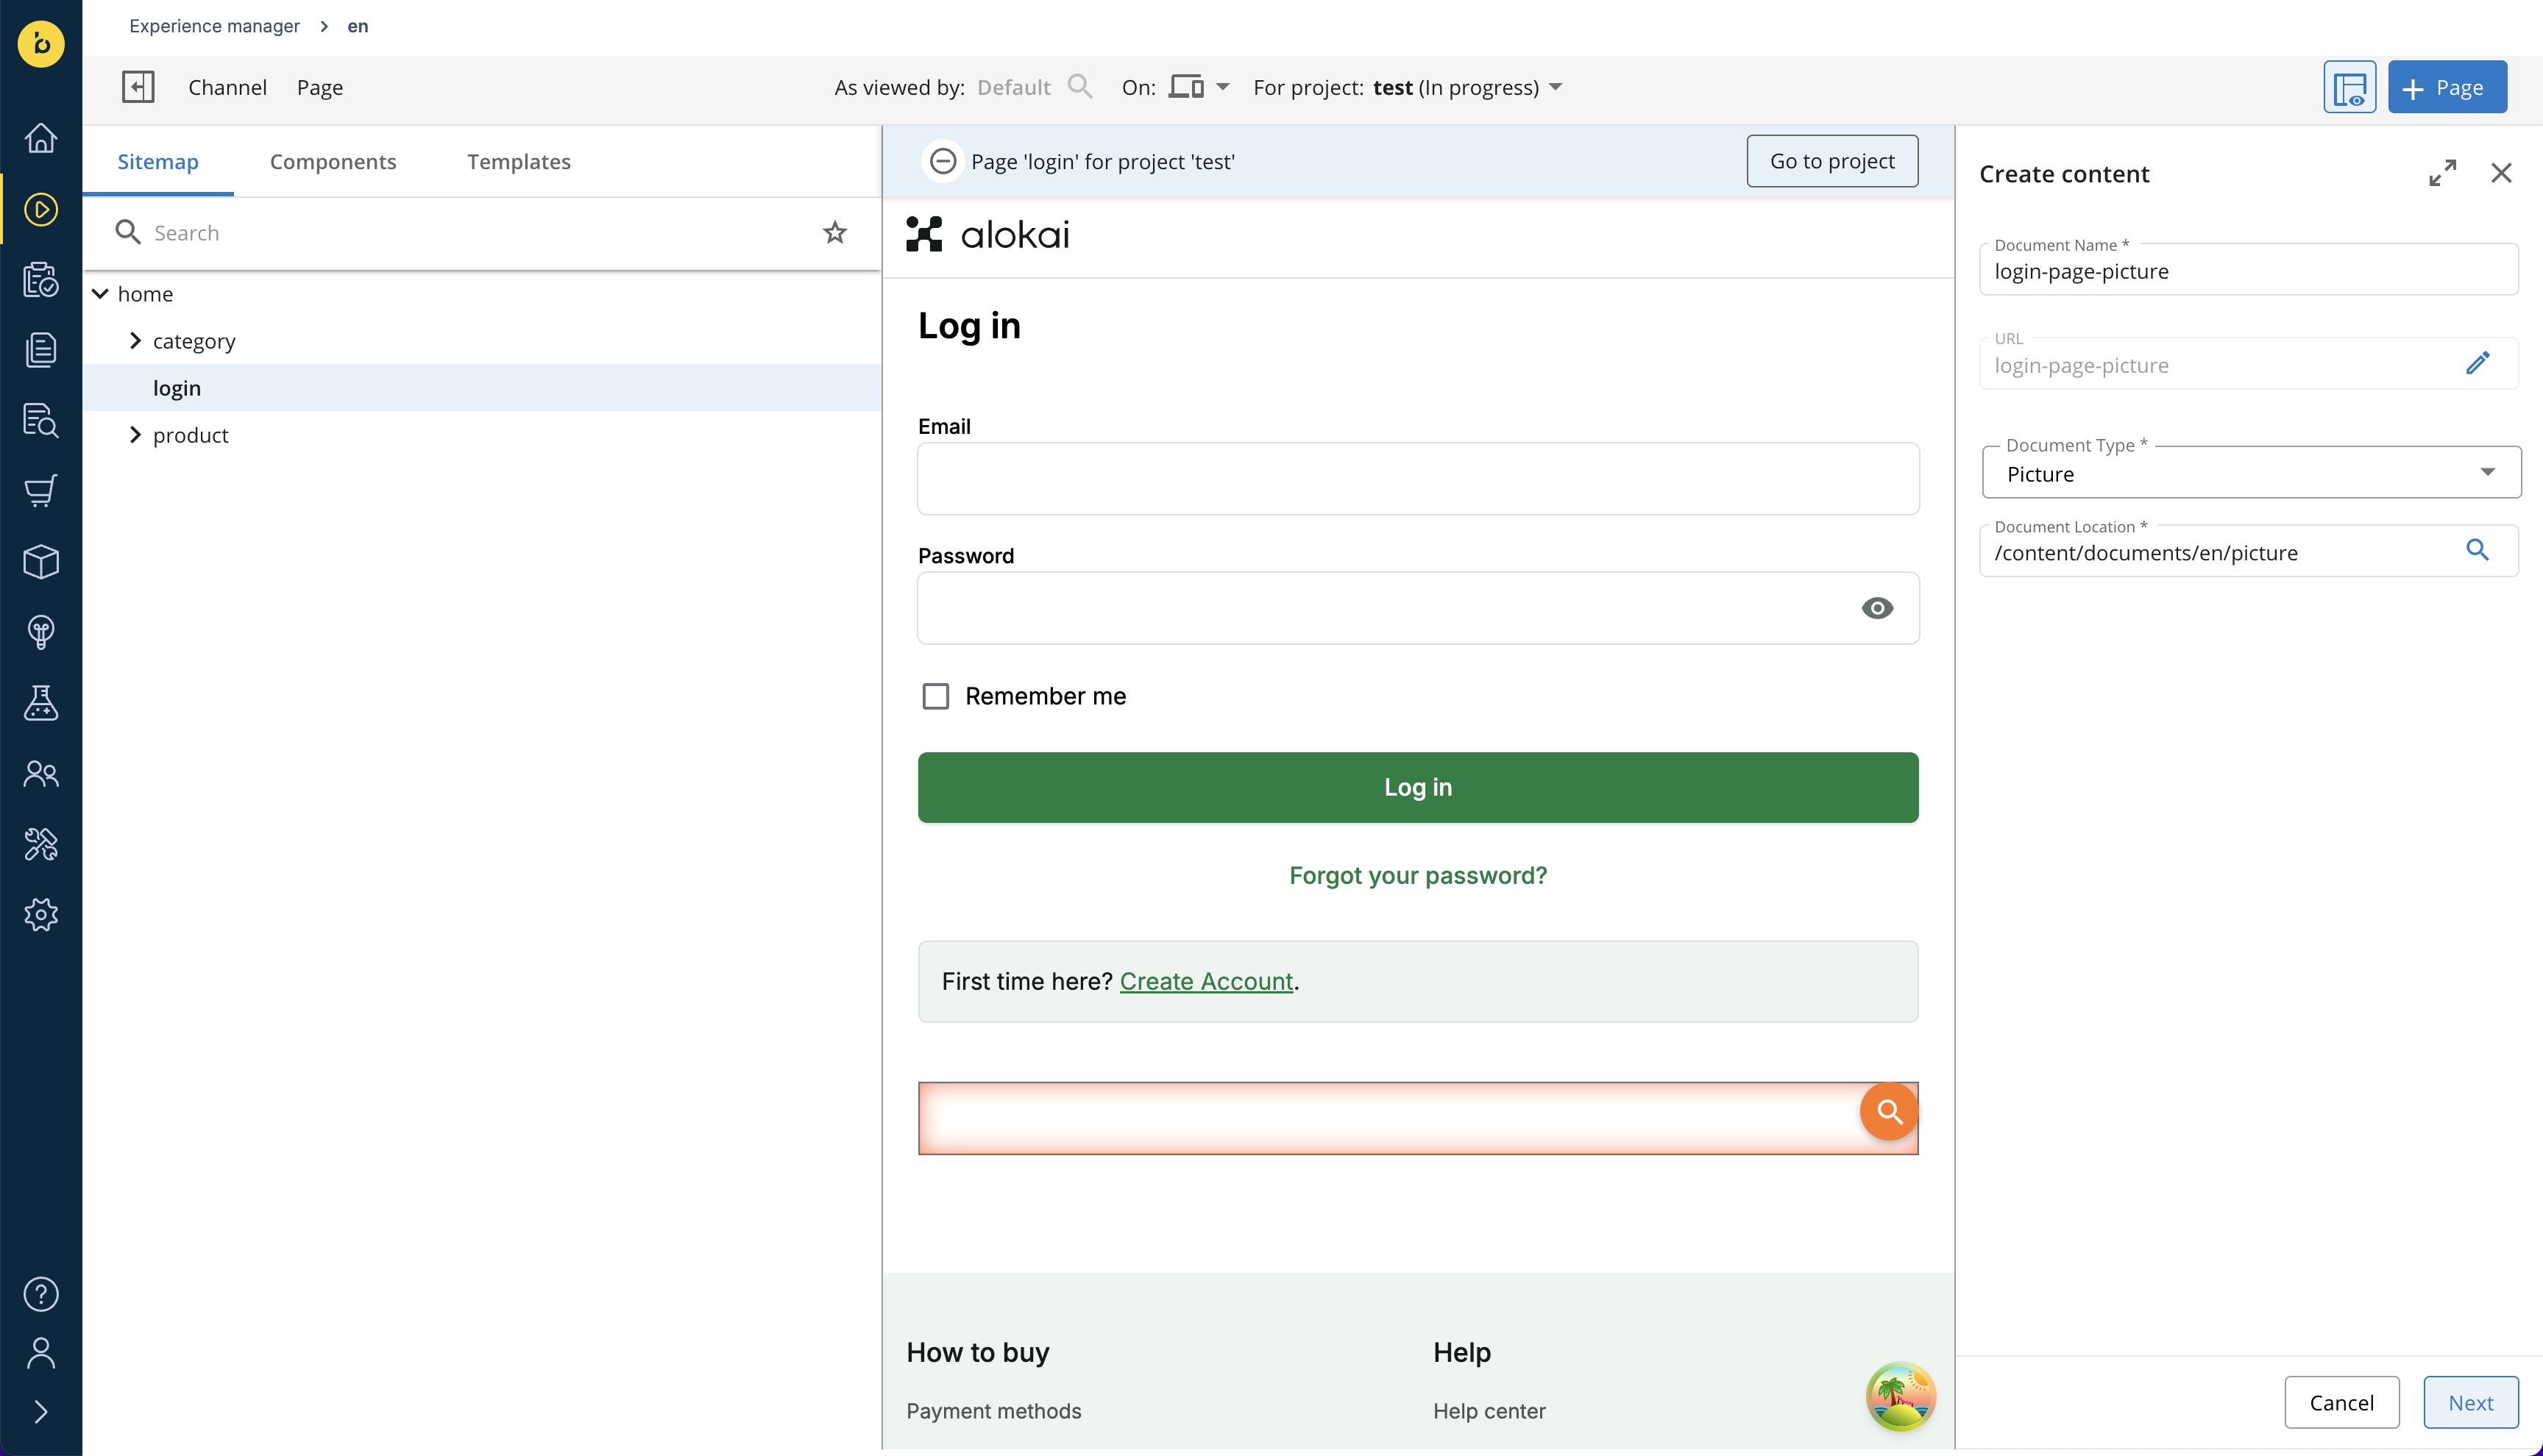The image size is (2543, 1456).
Task: Click the Payment methods footer link
Action: click(x=993, y=1411)
